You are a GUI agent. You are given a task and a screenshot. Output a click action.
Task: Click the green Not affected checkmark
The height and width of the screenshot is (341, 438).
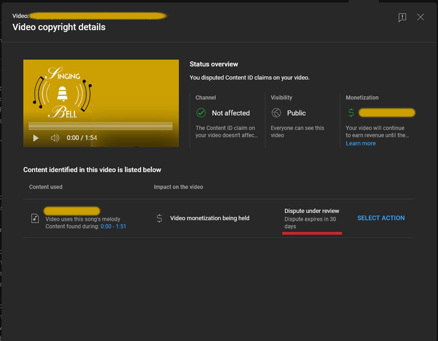[x=201, y=113]
